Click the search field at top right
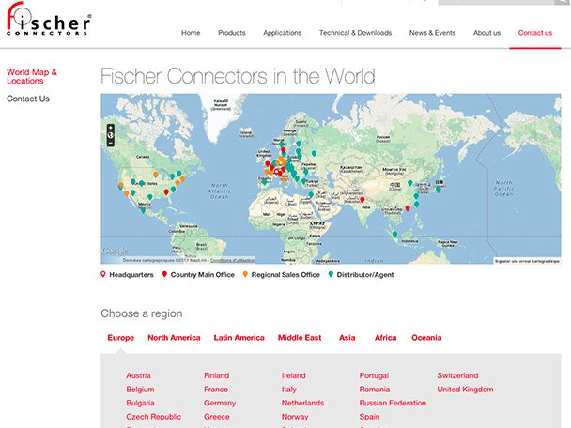 tap(526, 3)
